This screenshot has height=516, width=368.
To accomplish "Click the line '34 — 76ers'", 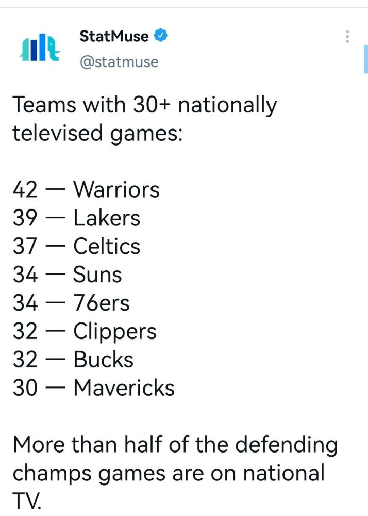I will pos(71,303).
